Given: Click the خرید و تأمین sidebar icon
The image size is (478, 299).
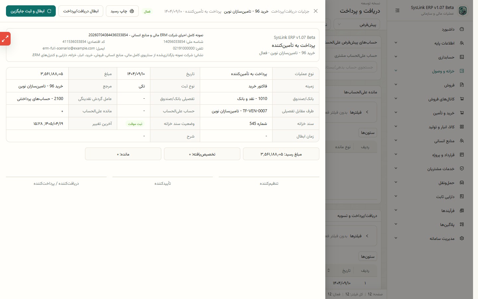Looking at the screenshot, I should click(462, 113).
